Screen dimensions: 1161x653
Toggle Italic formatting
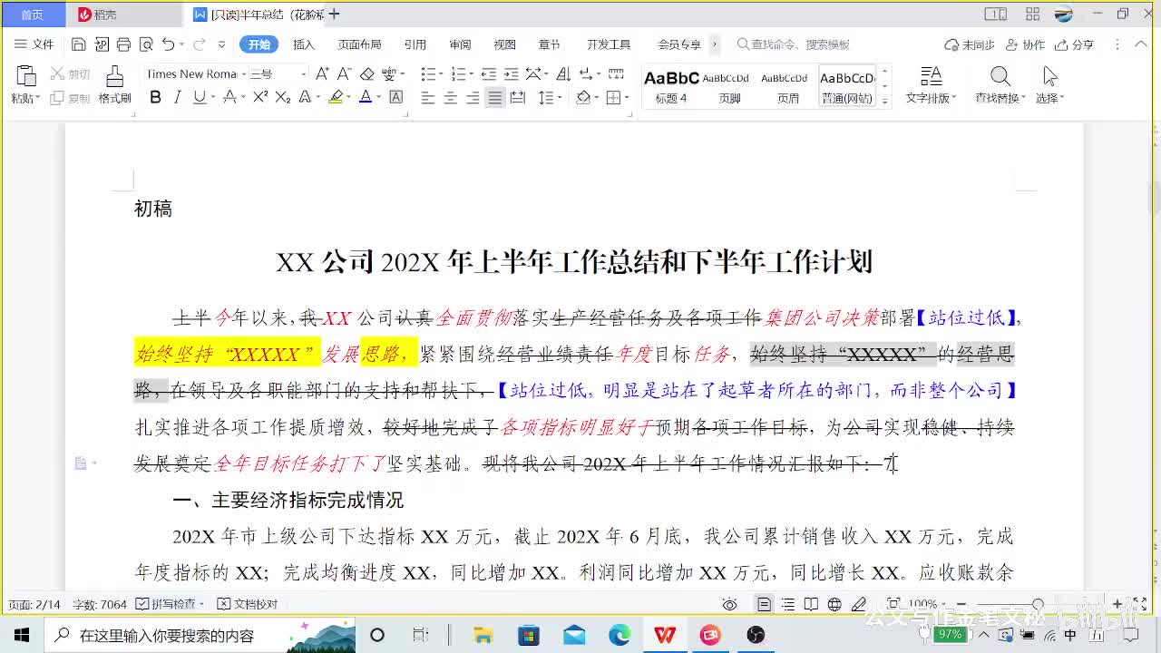point(177,97)
